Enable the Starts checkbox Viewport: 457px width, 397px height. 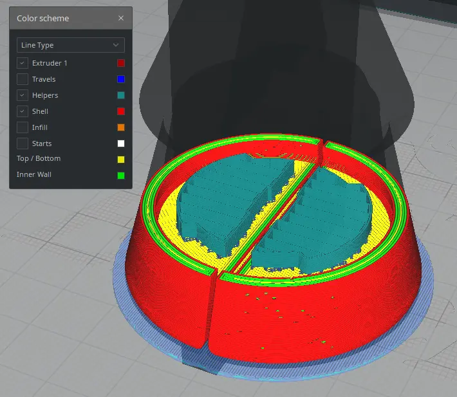pyautogui.click(x=23, y=143)
